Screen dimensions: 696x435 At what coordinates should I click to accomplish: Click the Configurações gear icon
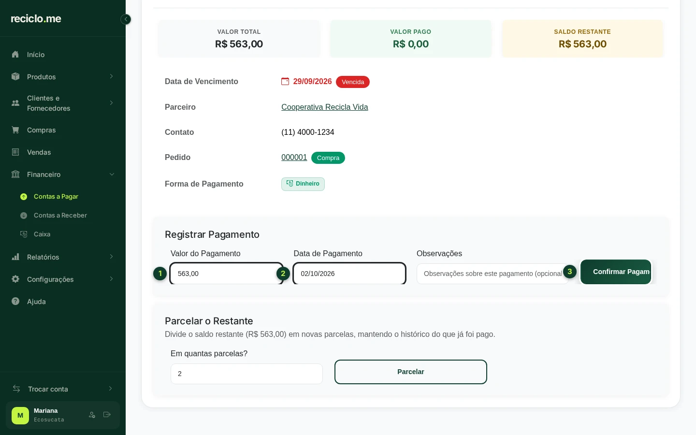point(15,279)
